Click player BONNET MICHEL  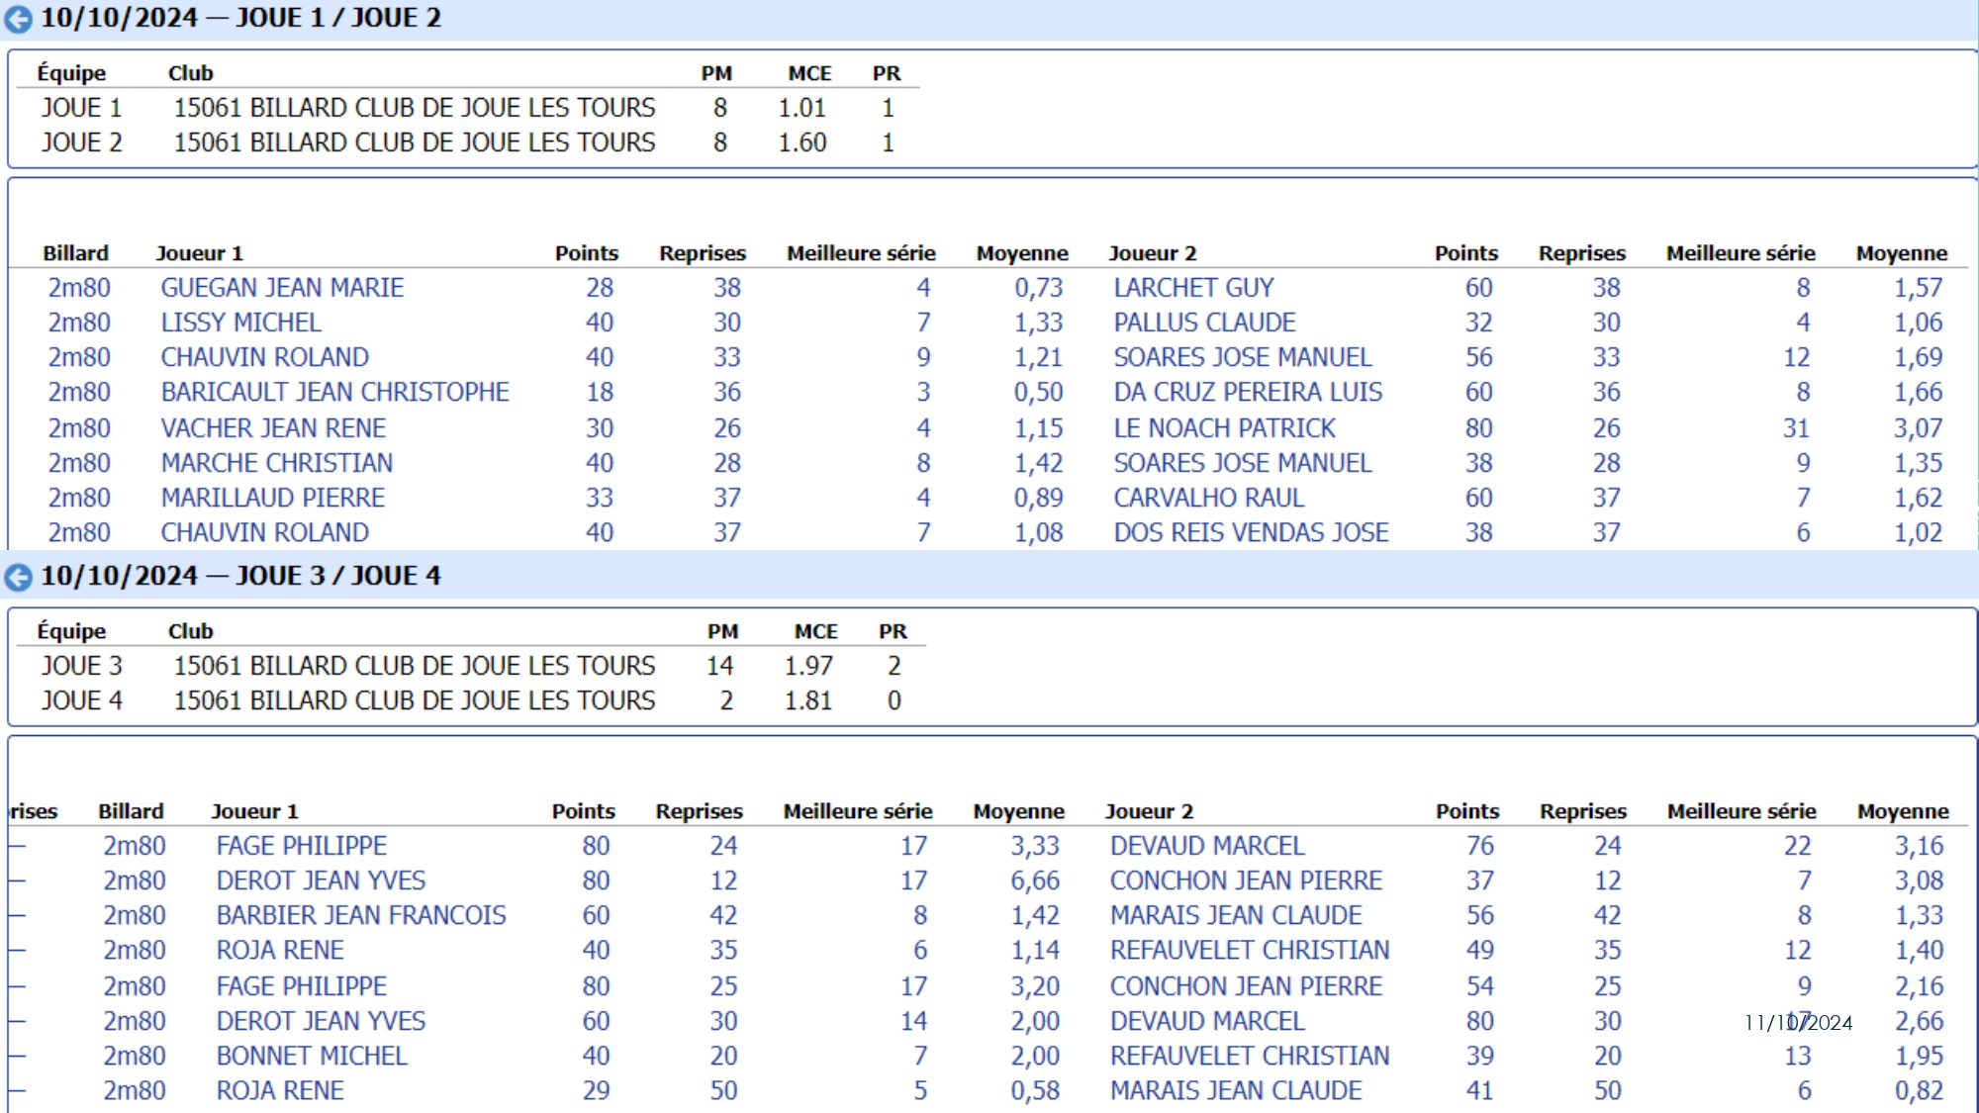tap(312, 1056)
